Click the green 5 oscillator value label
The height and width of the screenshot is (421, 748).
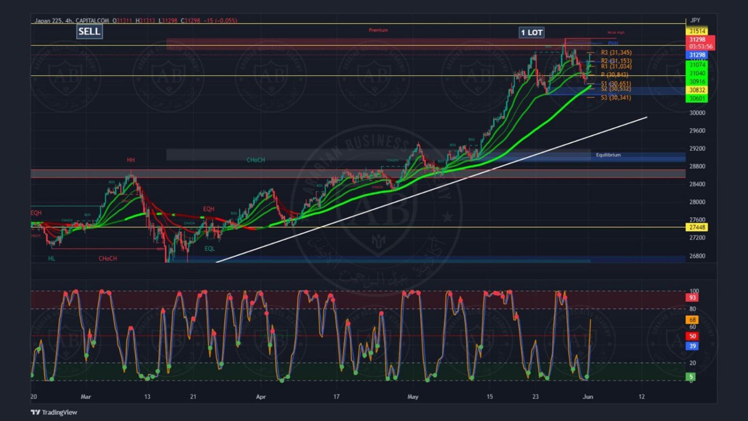click(x=691, y=377)
